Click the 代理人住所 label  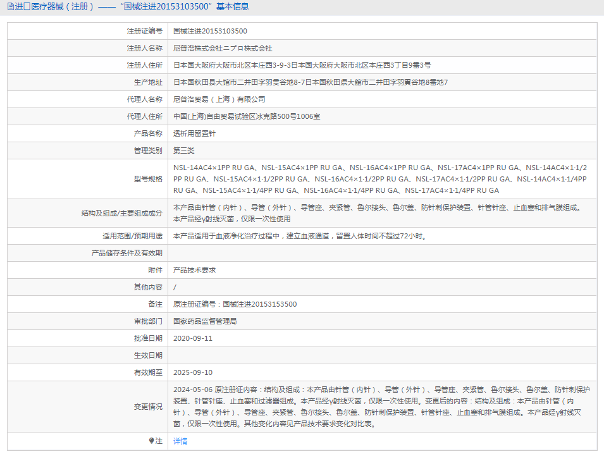click(x=145, y=116)
